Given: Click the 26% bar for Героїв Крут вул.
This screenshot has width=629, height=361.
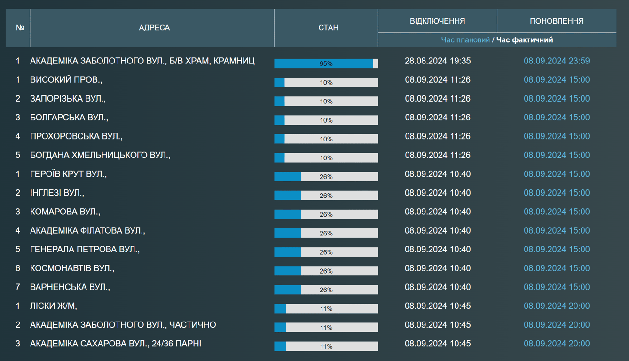Looking at the screenshot, I should (x=326, y=177).
